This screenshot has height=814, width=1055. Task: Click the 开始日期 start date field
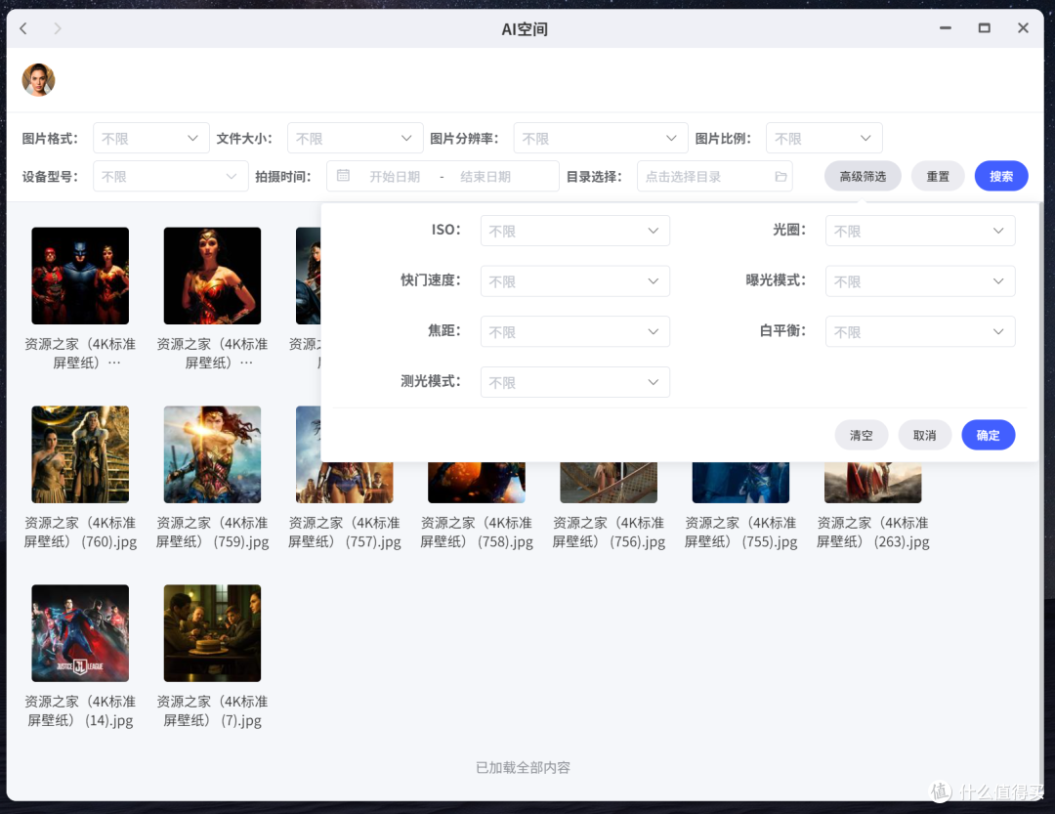click(395, 177)
